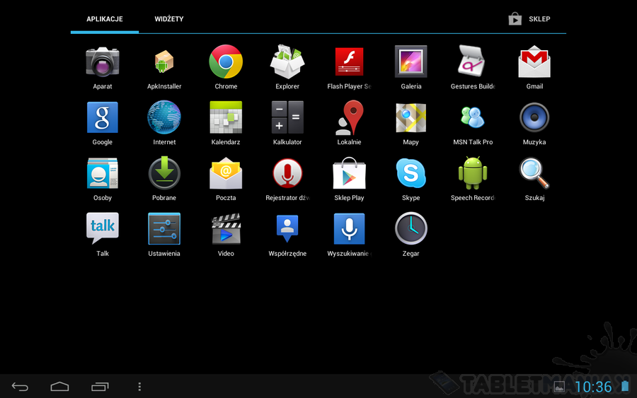Open the Galeria app
Viewport: 637px width, 398px height.
[x=411, y=62]
